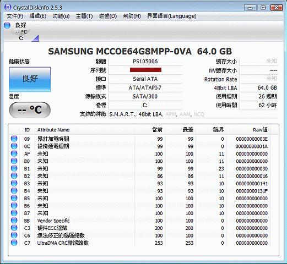Screen dimensions: 287x264
Task: Click the Serial ATA interface value
Action: coord(145,79)
